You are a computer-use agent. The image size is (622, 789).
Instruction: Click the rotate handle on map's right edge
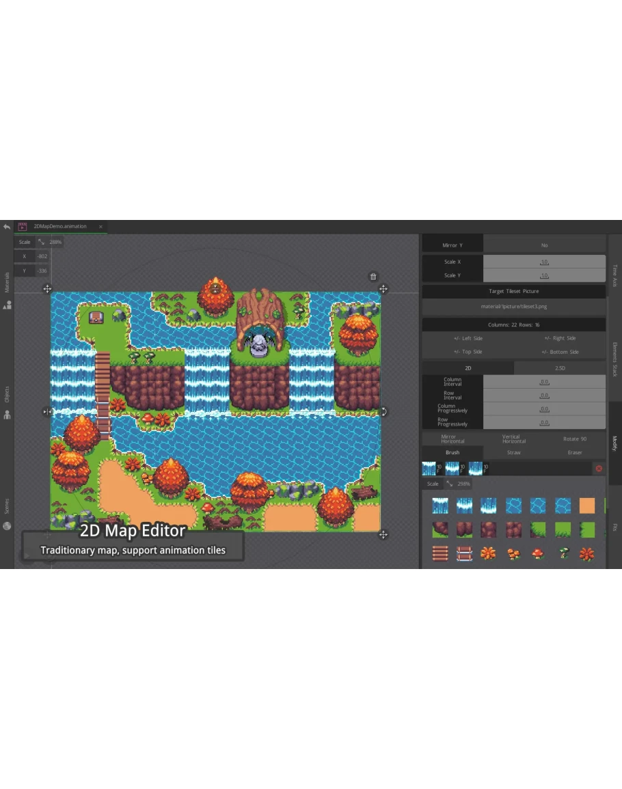(x=383, y=412)
